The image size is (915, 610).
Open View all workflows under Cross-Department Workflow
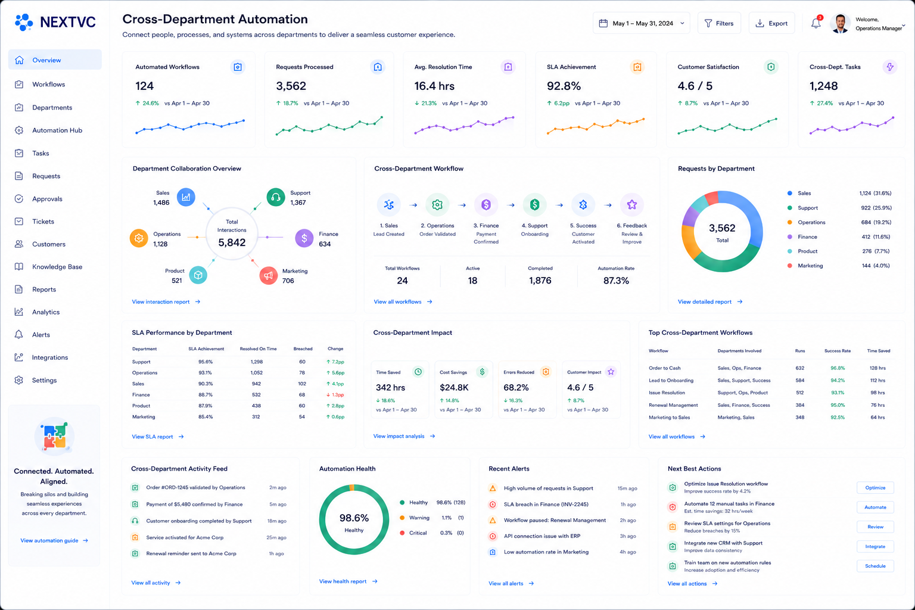[403, 302]
